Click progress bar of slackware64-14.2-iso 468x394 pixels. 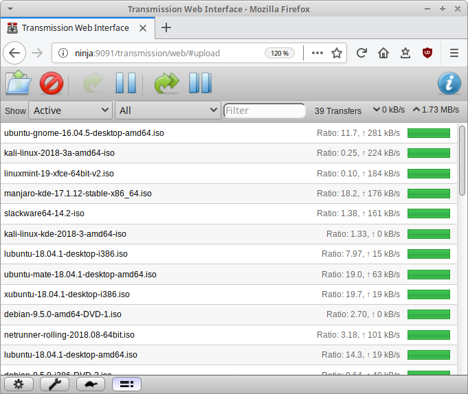coord(429,213)
